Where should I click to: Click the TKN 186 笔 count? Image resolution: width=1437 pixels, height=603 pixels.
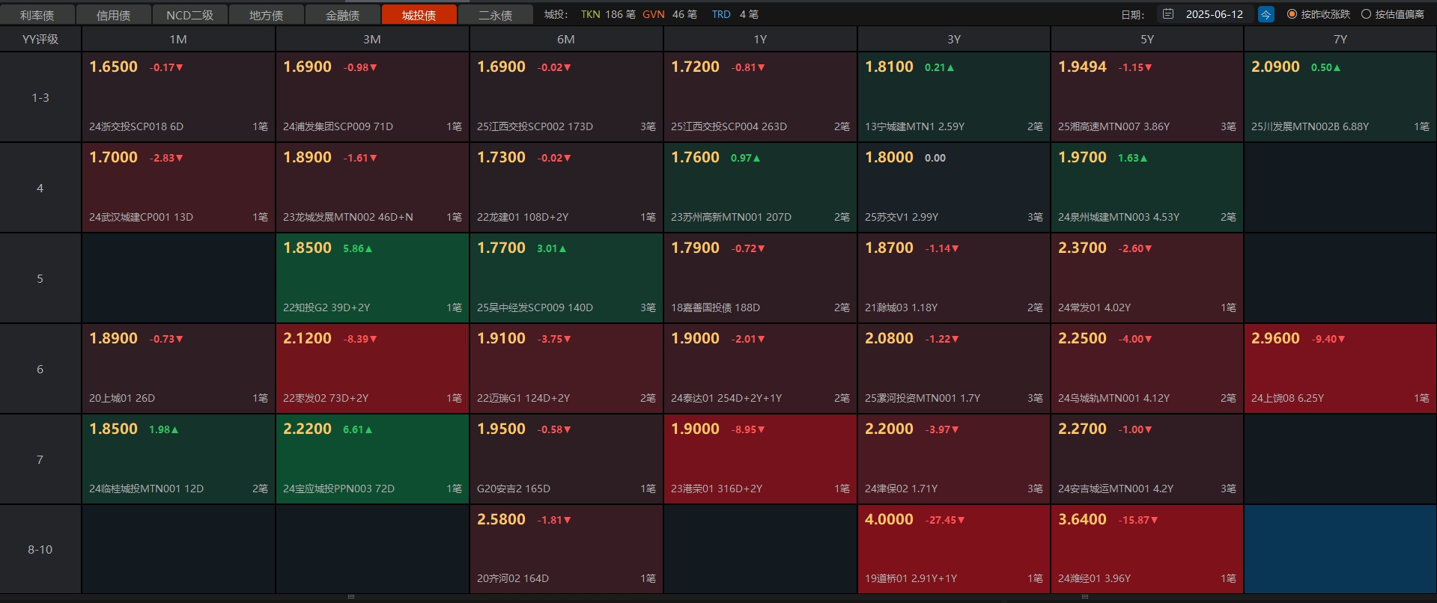(x=608, y=14)
